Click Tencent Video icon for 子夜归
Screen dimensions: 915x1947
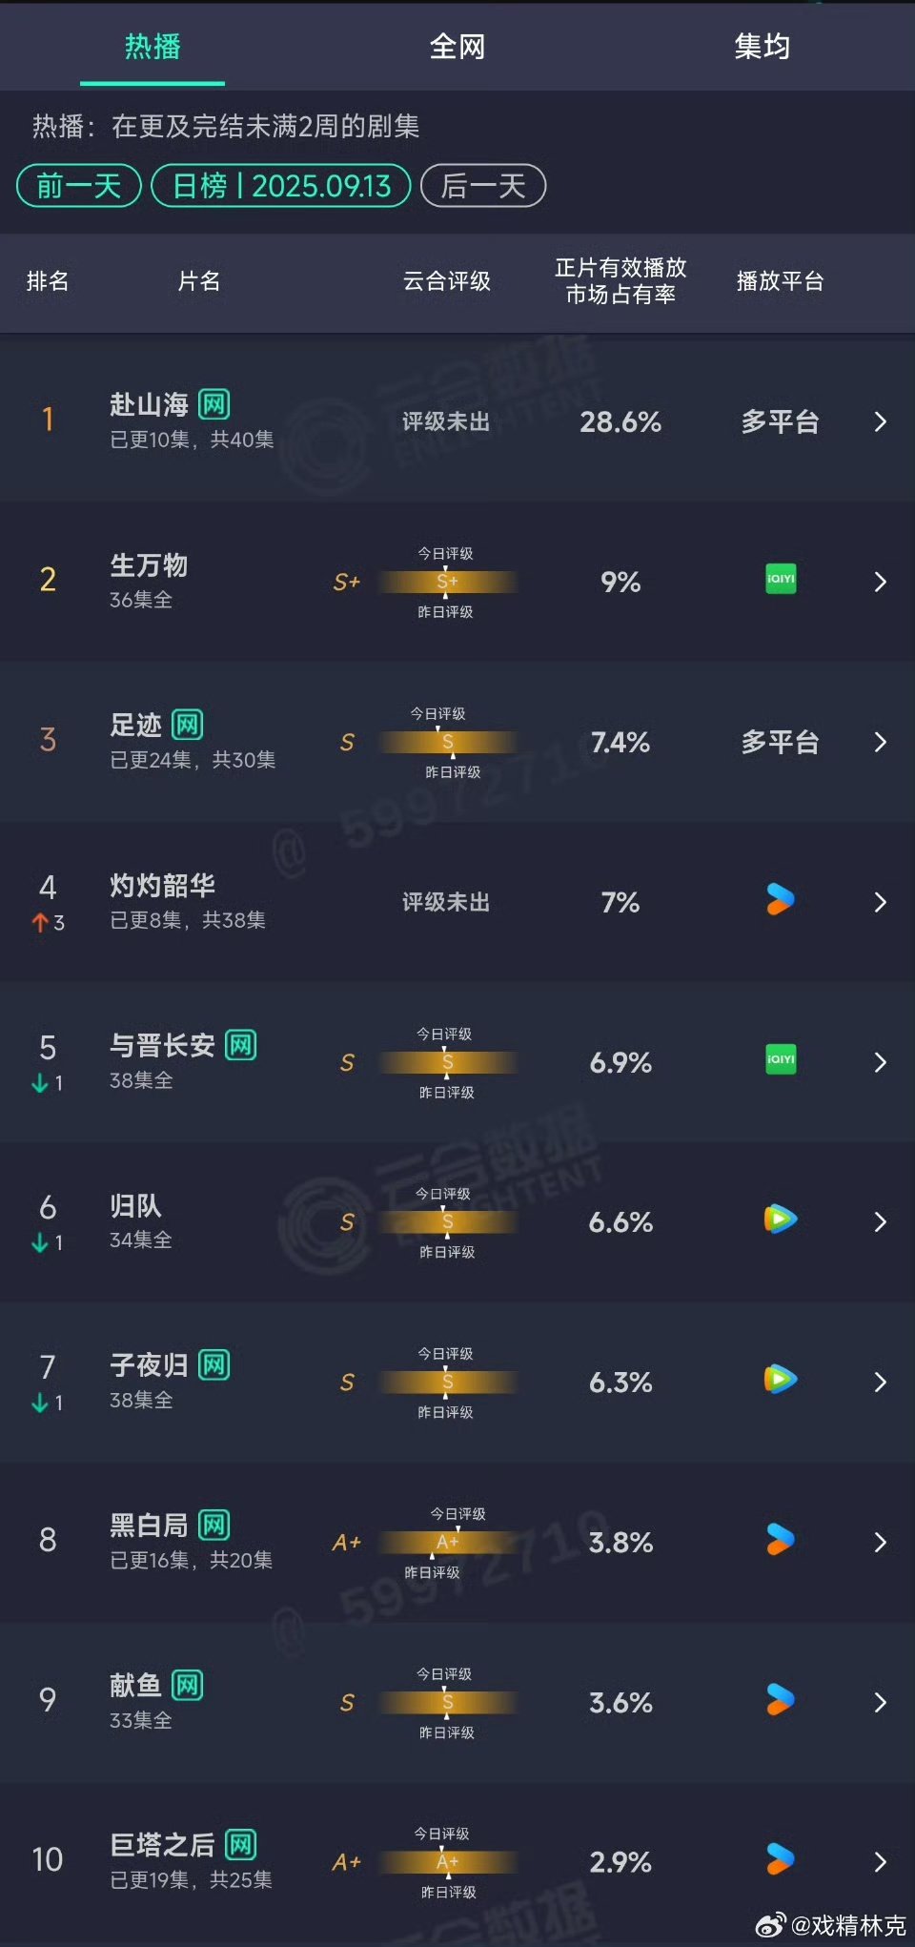[x=781, y=1380]
